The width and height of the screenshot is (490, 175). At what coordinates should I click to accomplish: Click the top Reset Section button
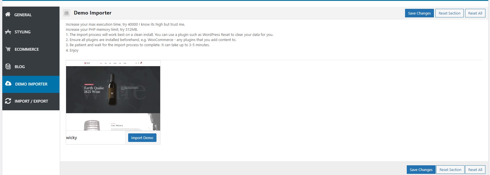point(449,13)
